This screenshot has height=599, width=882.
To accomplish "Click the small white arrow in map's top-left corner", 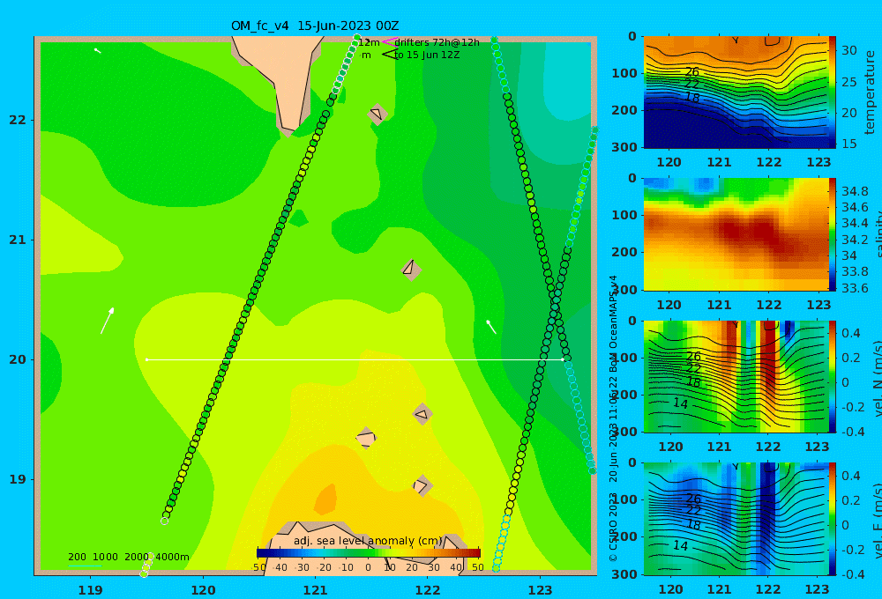I will click(97, 50).
